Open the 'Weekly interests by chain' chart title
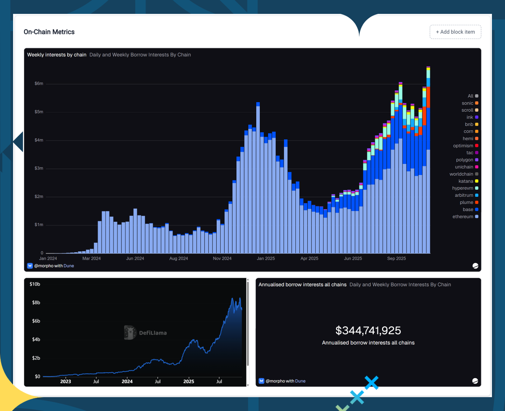Image resolution: width=505 pixels, height=411 pixels. click(57, 55)
